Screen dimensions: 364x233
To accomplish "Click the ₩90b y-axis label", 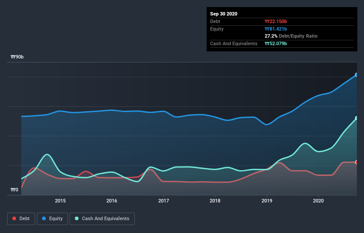I will click(17, 57).
